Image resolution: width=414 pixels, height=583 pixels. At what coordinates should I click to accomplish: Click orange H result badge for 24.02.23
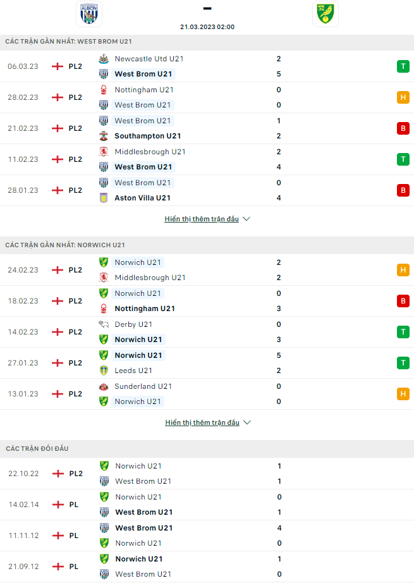point(403,270)
